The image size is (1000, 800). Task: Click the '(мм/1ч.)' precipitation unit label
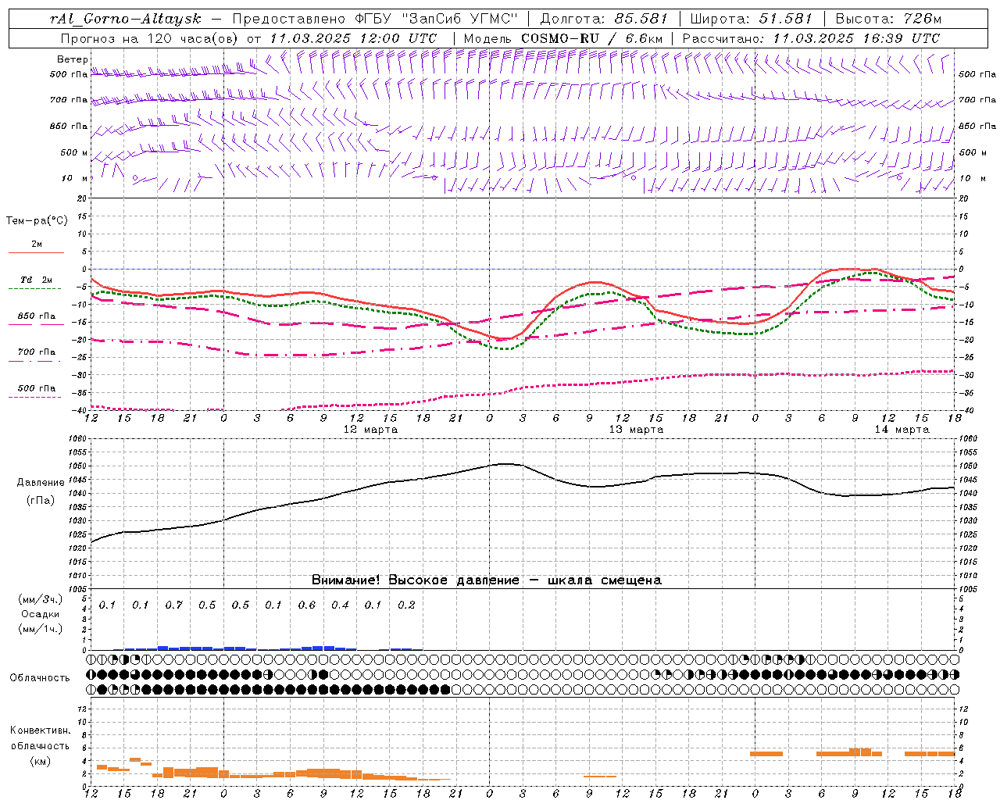click(41, 629)
